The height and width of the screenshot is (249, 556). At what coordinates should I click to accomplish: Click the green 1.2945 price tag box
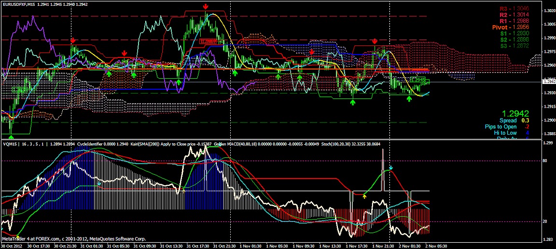(x=418, y=80)
